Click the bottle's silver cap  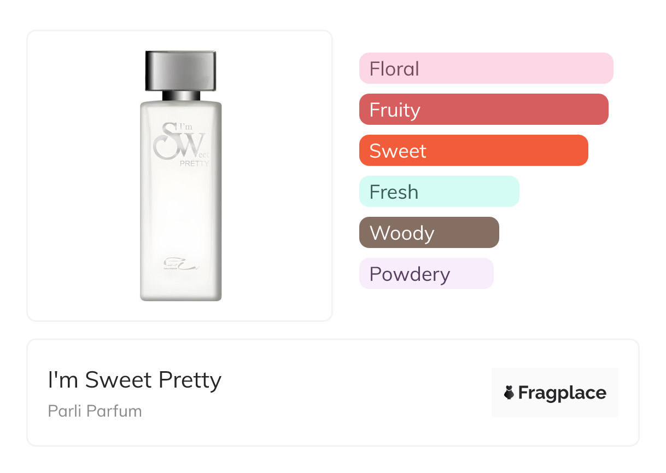coord(180,71)
